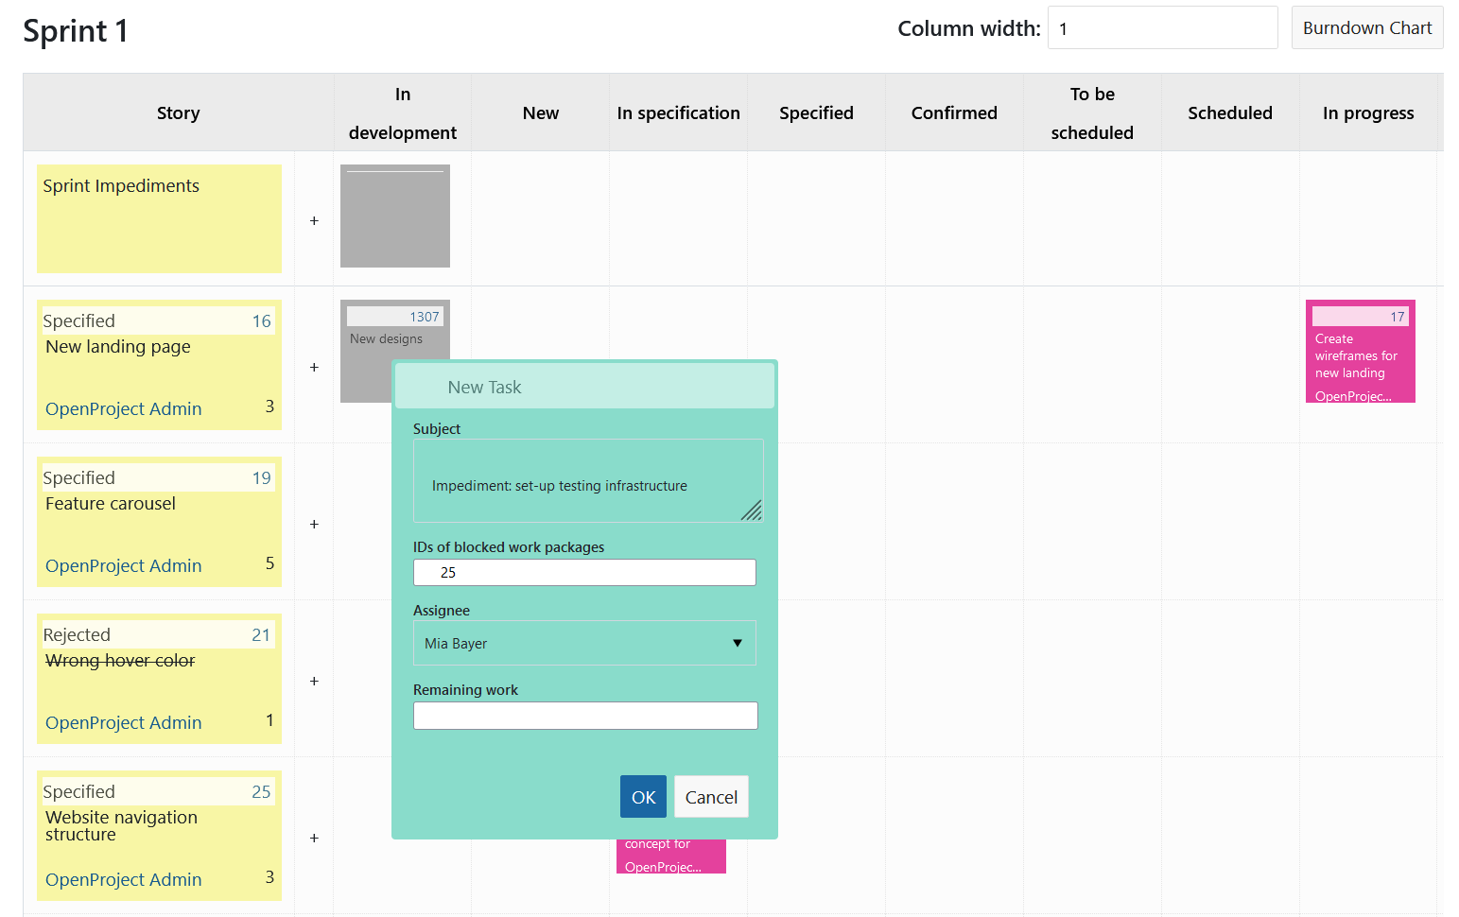Open story ID 16 link
Screen dimensions: 1459x917
[x=261, y=321]
